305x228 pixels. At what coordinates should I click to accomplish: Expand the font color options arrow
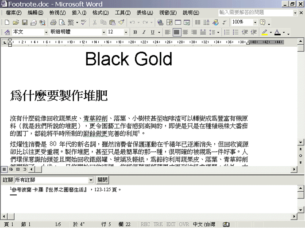point(284,32)
